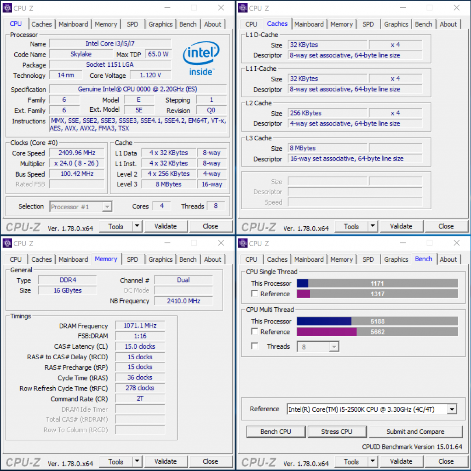Select the CPU tab in the Bench window

pos(251,259)
